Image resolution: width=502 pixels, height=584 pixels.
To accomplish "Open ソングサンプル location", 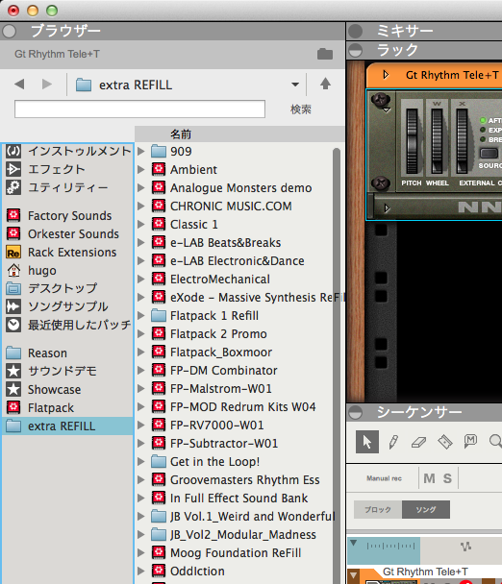I will tap(57, 306).
